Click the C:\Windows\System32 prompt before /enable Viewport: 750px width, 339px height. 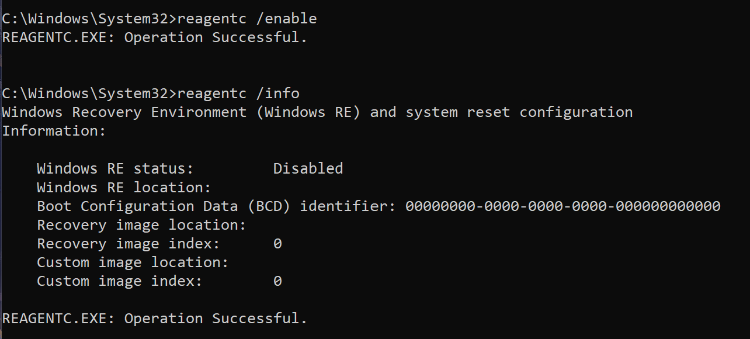(x=89, y=19)
